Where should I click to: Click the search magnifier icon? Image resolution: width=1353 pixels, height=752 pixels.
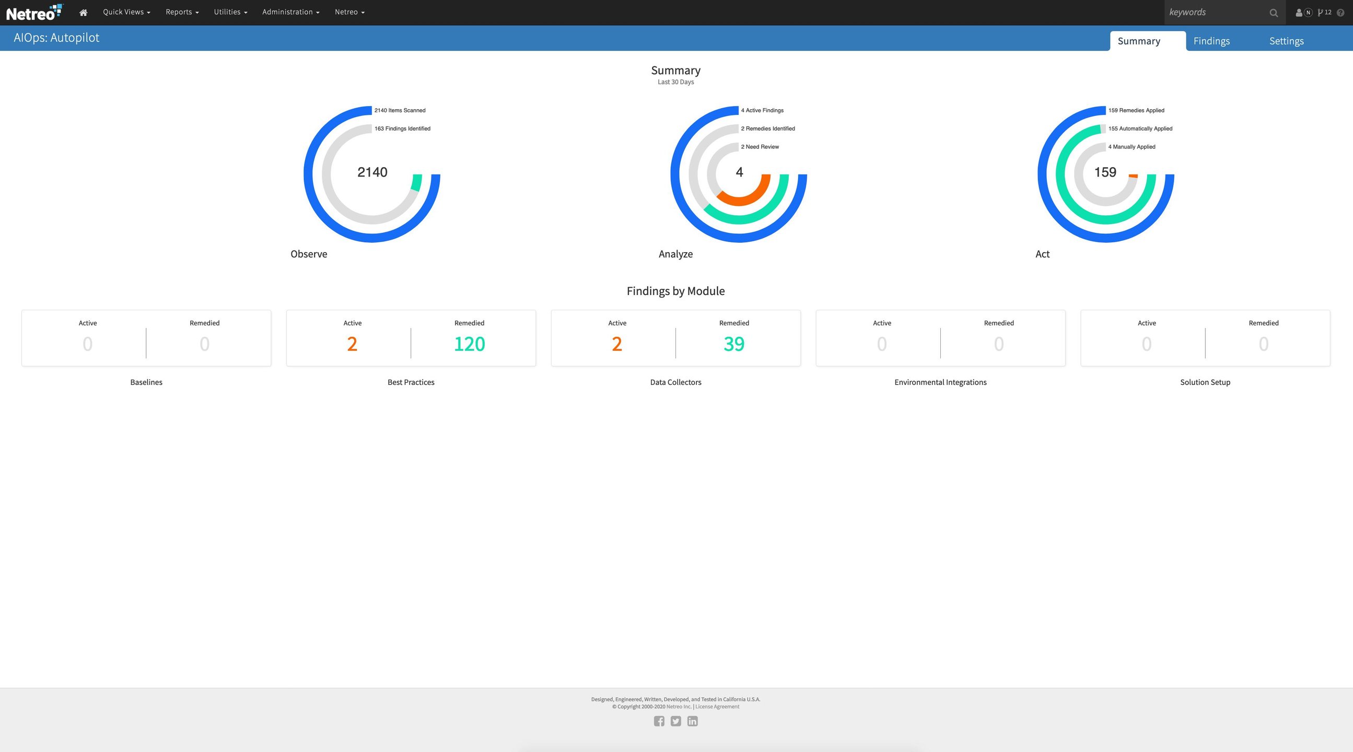[1274, 12]
